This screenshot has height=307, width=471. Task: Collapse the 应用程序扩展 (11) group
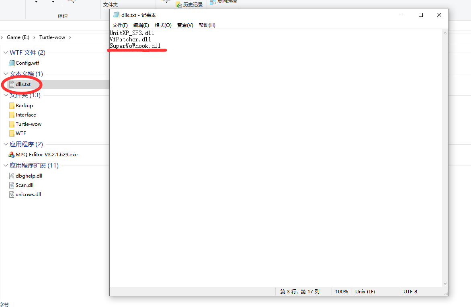pos(6,166)
